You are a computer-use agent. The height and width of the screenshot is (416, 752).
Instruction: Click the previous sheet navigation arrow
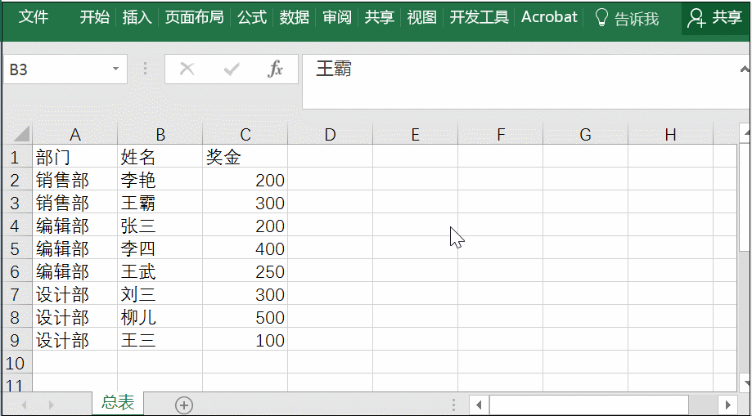24,405
